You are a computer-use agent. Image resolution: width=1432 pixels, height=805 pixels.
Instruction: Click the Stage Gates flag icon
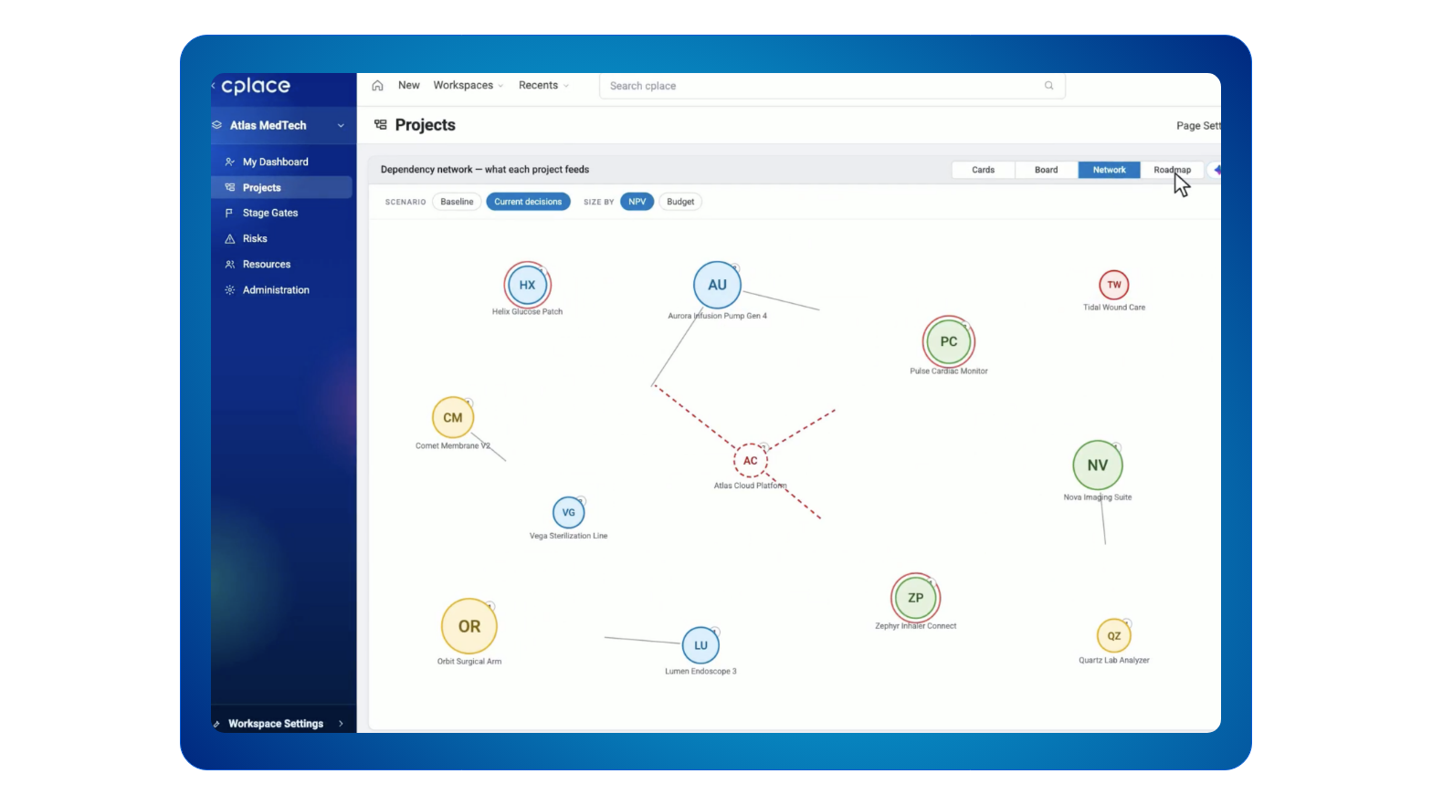[x=229, y=213]
